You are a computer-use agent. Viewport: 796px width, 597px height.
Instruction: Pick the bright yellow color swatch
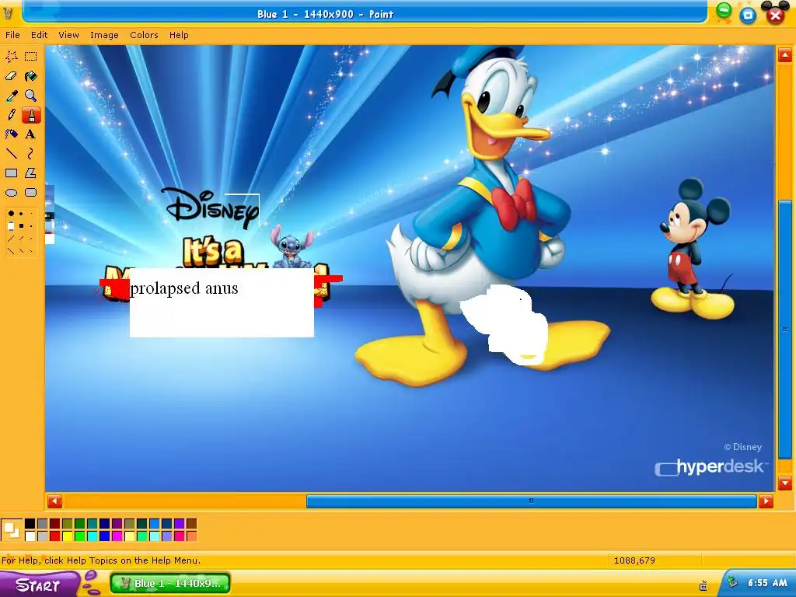pos(68,536)
